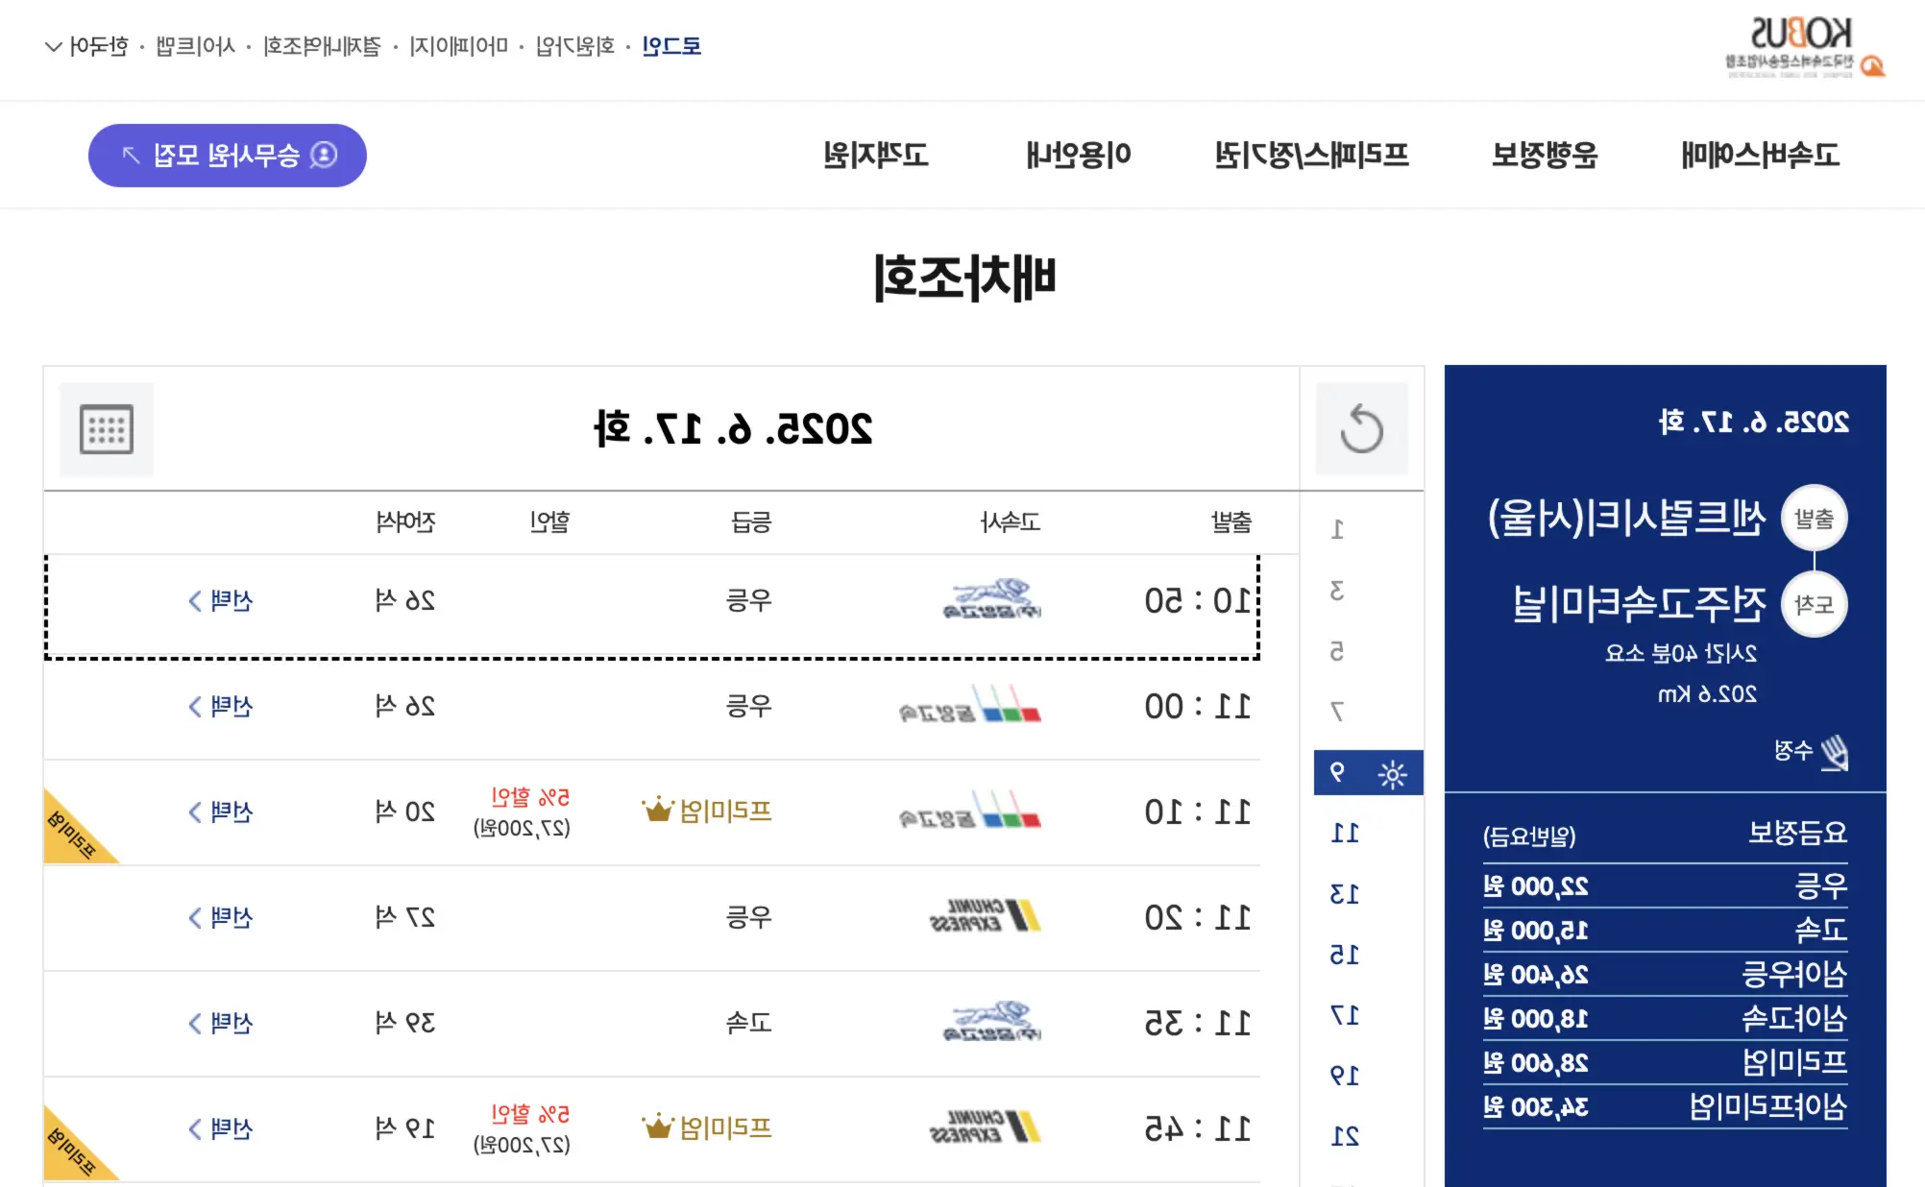Open the calendar date picker icon

pos(107,429)
